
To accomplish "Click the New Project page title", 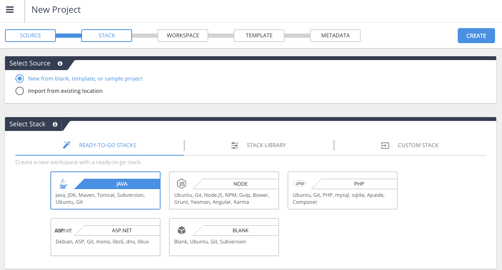I will 56,10.
